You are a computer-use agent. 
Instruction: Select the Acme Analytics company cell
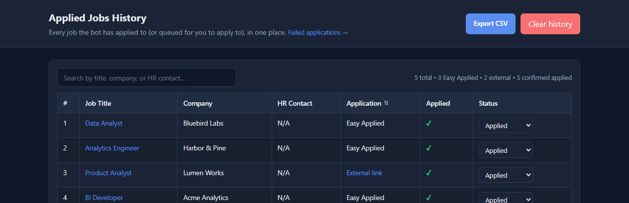coord(225,196)
